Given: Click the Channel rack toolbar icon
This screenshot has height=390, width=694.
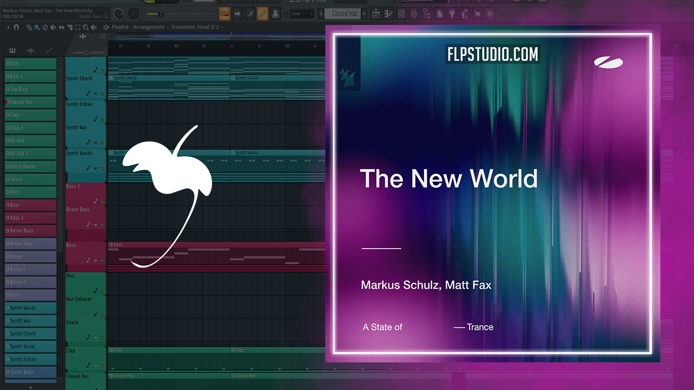Looking at the screenshot, I should [401, 13].
